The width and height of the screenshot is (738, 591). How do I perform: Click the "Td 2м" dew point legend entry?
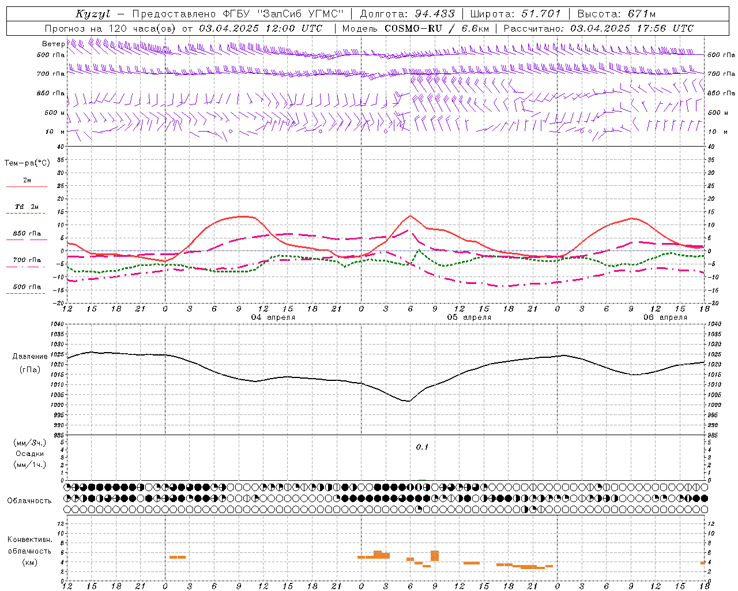(x=27, y=207)
